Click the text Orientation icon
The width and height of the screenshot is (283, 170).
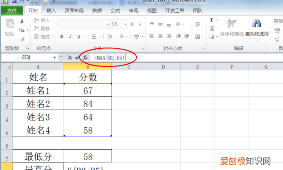point(178,24)
